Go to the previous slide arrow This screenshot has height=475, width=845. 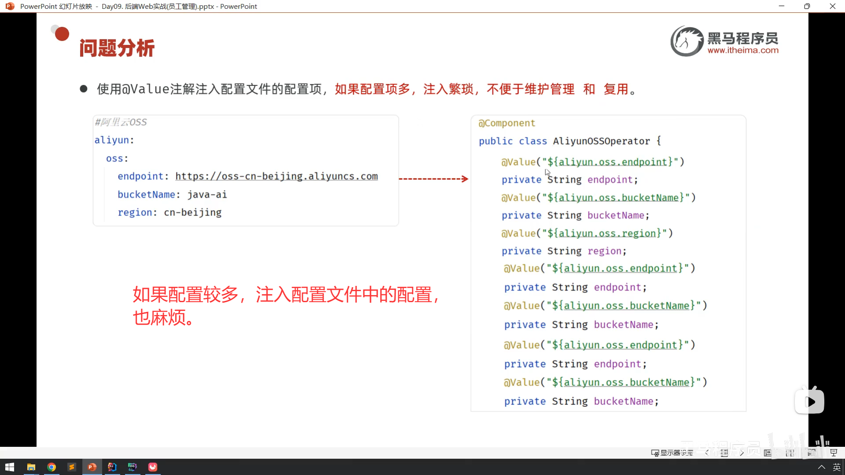[707, 453]
